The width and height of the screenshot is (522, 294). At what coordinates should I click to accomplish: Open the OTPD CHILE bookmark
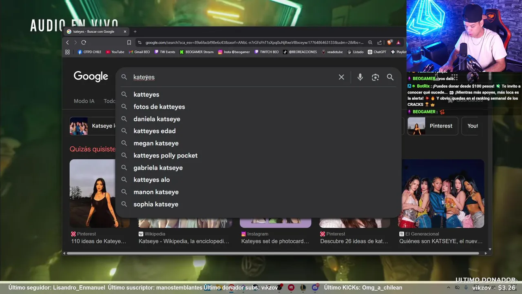(89, 52)
